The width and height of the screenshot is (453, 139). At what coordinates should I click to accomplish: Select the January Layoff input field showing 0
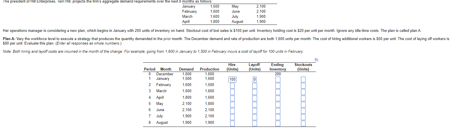255,80
